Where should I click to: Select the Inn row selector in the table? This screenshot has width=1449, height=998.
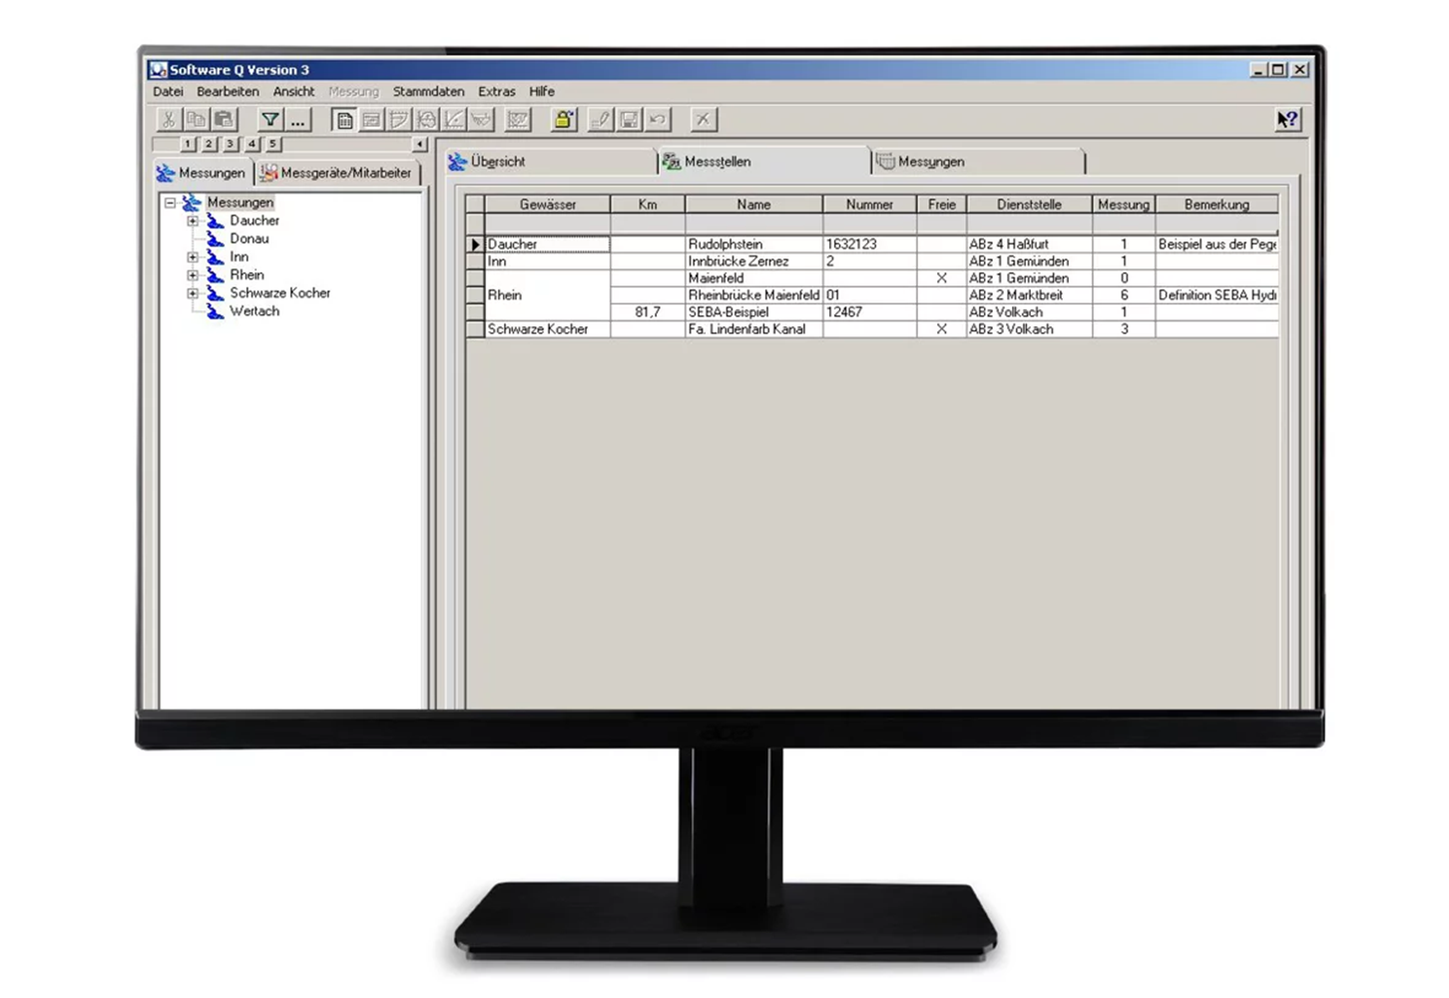pos(475,261)
